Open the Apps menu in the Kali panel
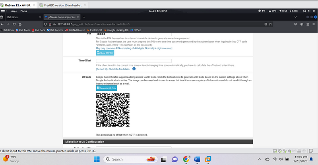The width and height of the screenshot is (318, 165). [x=14, y=11]
